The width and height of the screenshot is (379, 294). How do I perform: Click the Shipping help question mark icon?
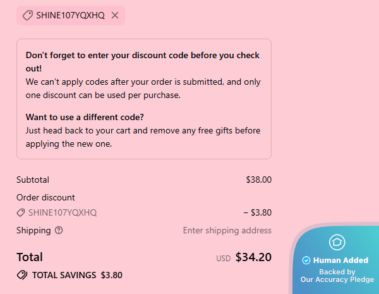point(59,230)
